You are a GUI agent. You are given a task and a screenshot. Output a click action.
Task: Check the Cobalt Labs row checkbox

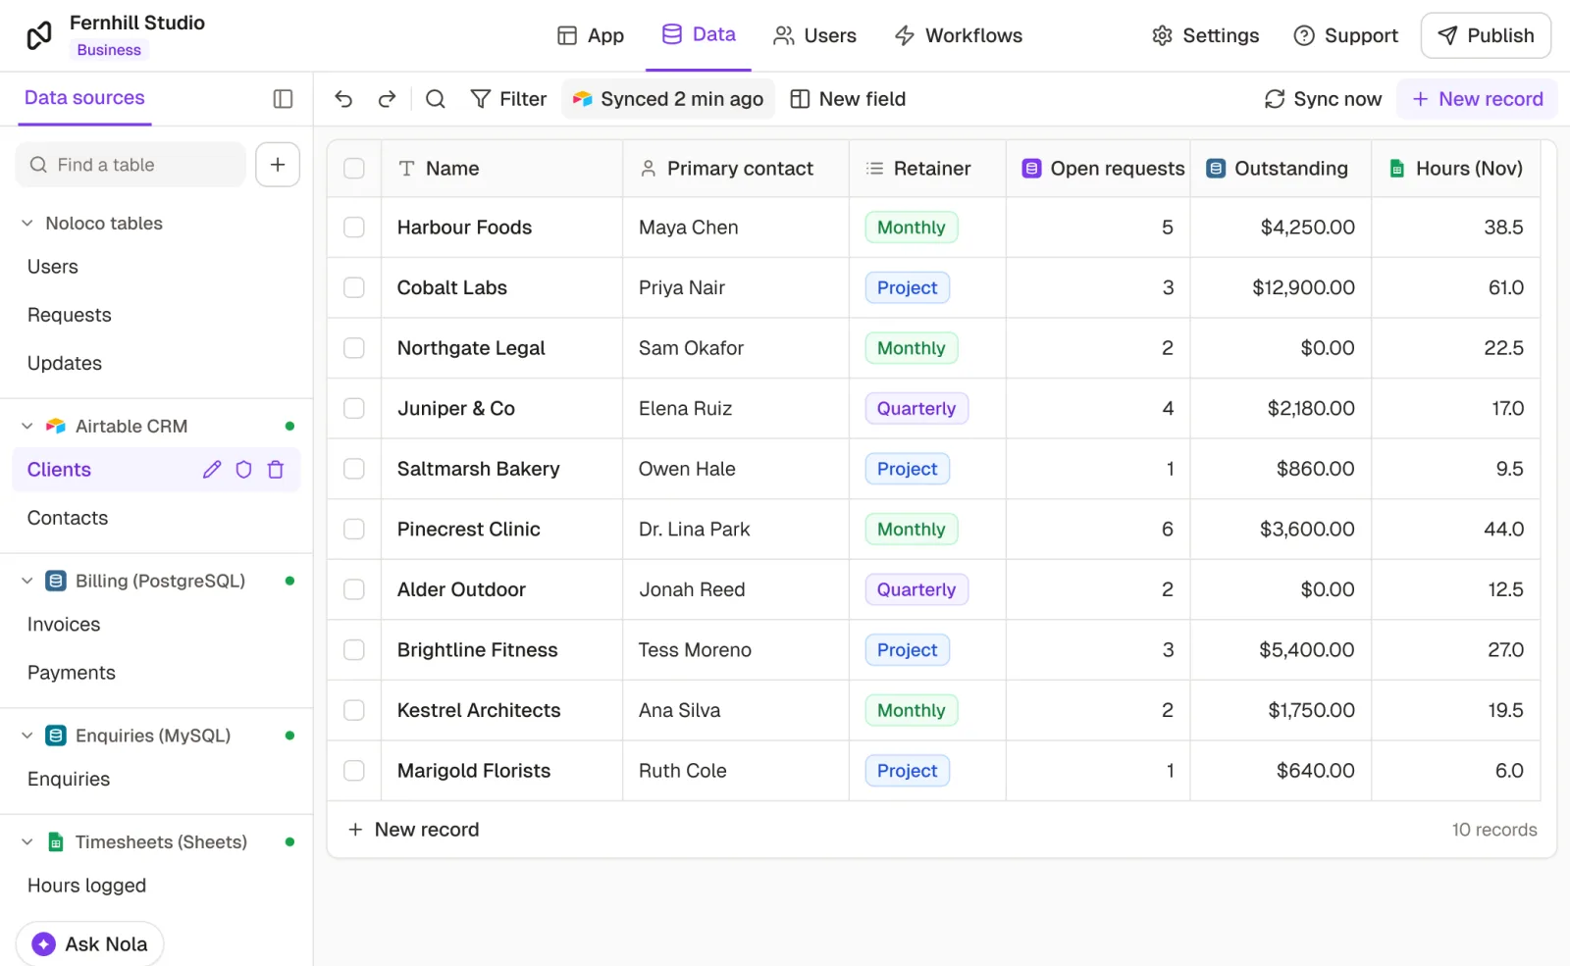pyautogui.click(x=354, y=287)
